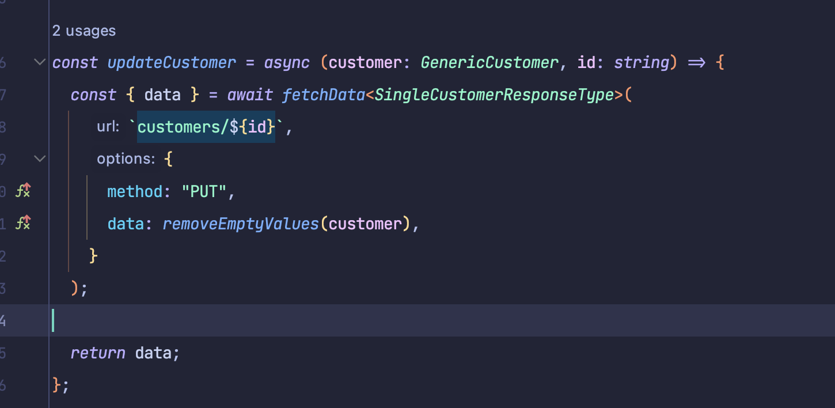Screen dimensions: 835x408
Task: Click the highlighted customers/${id} template string
Action: [206, 127]
